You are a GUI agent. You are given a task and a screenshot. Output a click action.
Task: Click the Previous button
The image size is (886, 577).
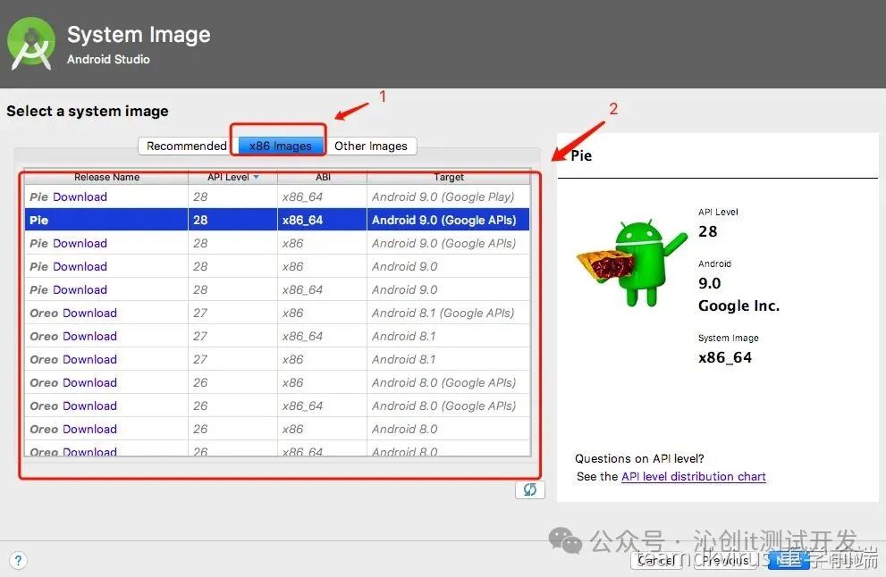tap(724, 559)
